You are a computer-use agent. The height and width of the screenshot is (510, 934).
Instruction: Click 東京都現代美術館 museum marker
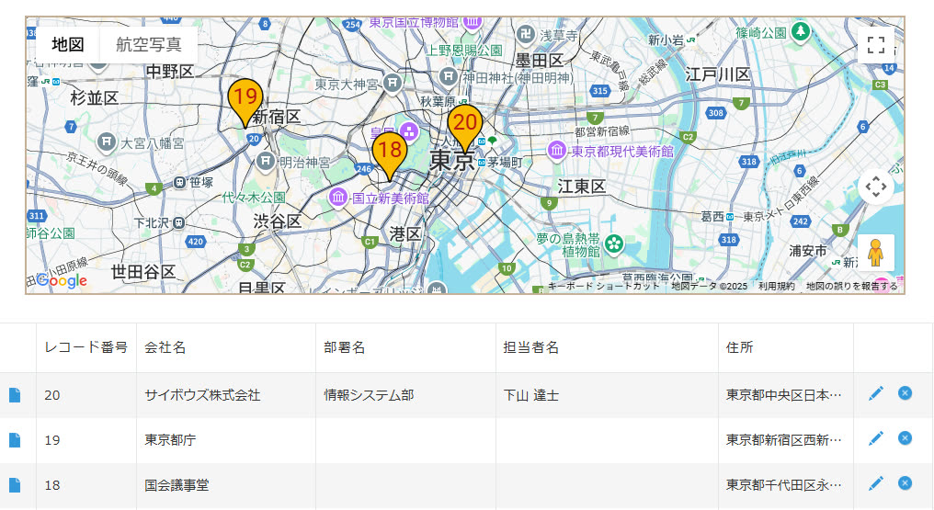557,150
